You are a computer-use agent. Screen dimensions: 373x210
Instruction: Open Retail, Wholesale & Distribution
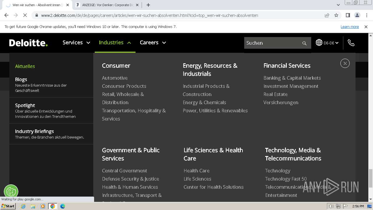click(123, 98)
